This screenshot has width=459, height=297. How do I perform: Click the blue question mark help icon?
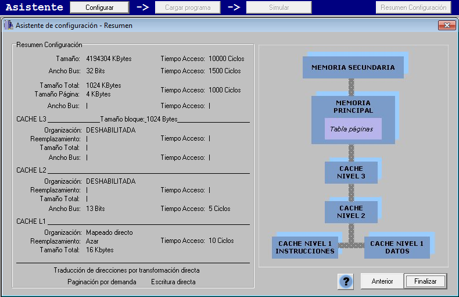(346, 281)
